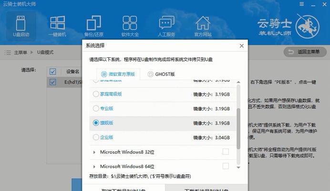
Task: Click the 旗舰版 link text
Action: pos(107,123)
